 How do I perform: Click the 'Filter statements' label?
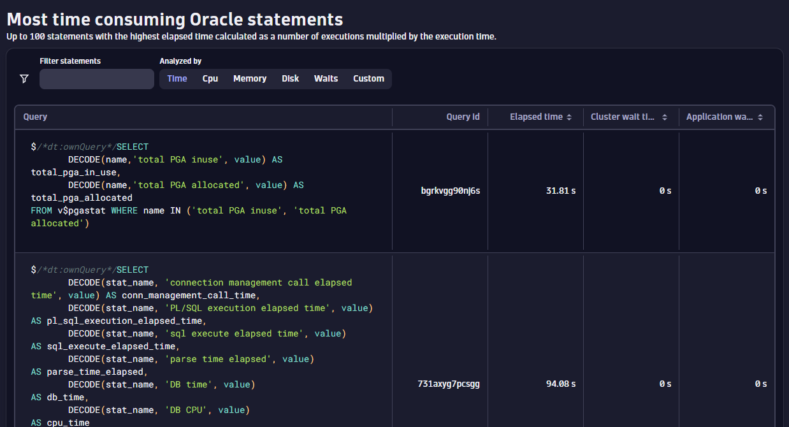[x=70, y=61]
